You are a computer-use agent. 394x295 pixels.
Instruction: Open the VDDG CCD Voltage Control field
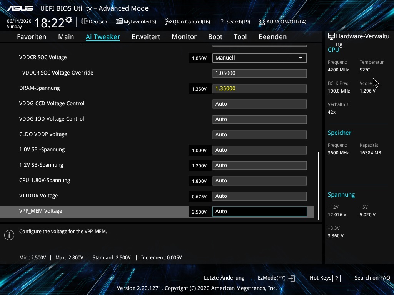pyautogui.click(x=260, y=104)
